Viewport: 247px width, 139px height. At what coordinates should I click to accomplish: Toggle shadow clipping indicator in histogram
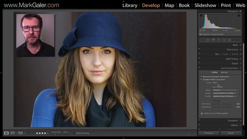[x=201, y=15]
